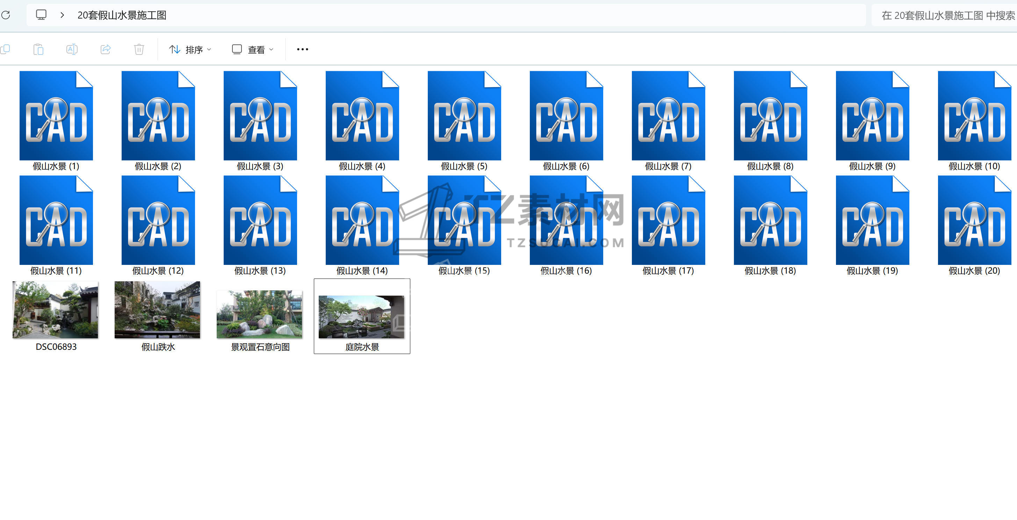The height and width of the screenshot is (520, 1017).
Task: Click the paste icon in toolbar
Action: pos(38,49)
